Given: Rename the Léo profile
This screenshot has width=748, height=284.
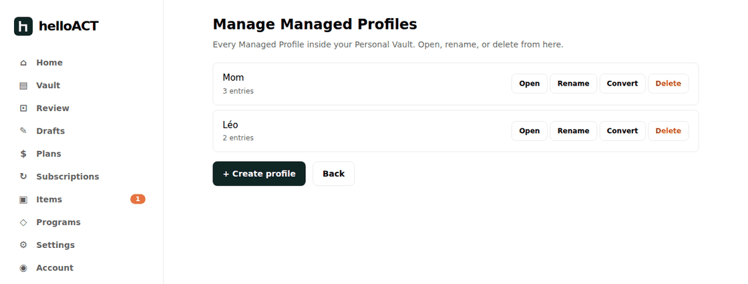Looking at the screenshot, I should [574, 131].
